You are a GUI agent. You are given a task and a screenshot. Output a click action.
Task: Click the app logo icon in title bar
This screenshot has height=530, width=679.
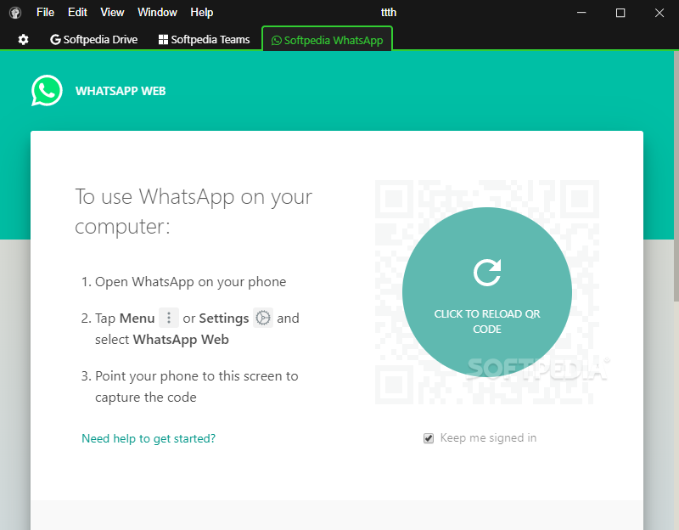pyautogui.click(x=15, y=13)
